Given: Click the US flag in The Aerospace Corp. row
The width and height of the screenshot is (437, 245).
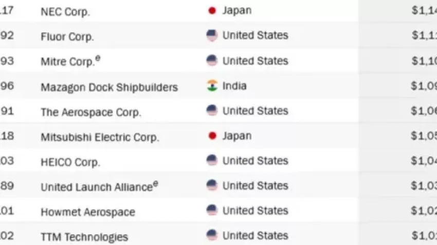Looking at the screenshot, I should coord(212,111).
